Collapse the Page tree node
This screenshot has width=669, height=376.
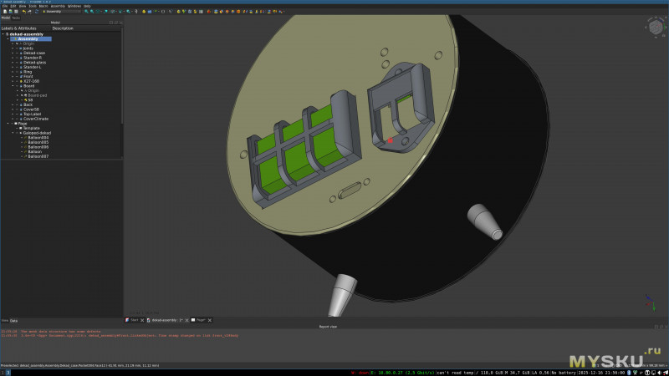[x=8, y=124]
